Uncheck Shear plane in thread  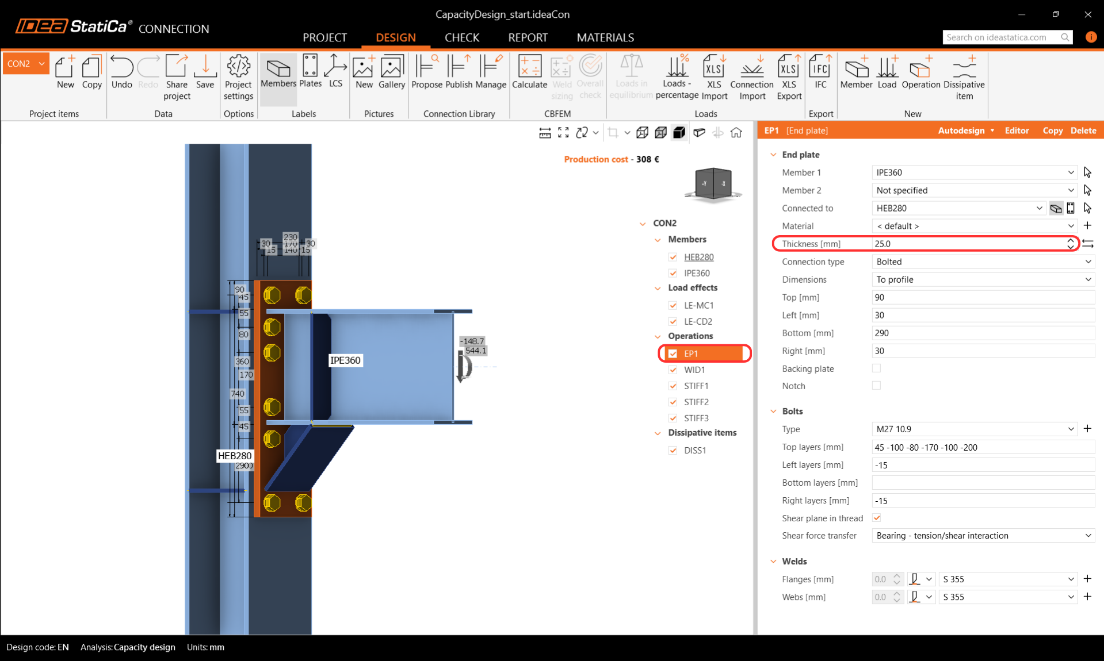point(876,518)
